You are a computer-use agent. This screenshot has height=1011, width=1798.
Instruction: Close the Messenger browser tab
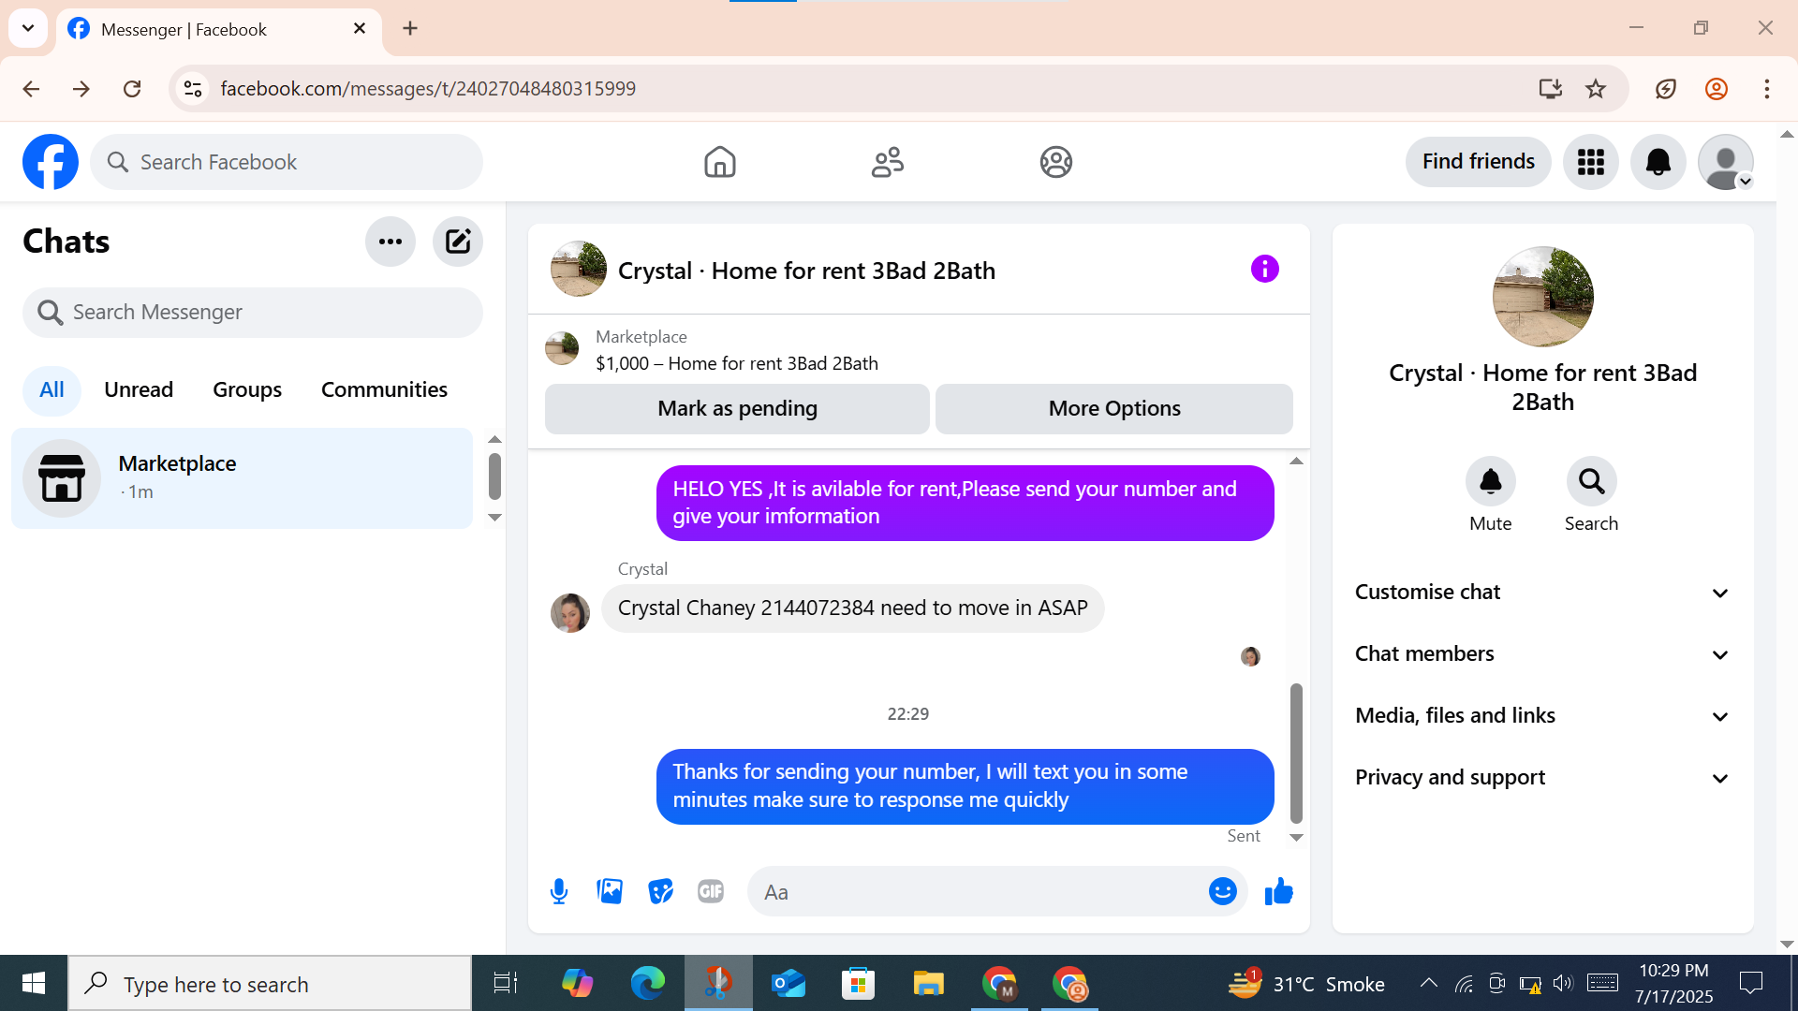click(360, 29)
